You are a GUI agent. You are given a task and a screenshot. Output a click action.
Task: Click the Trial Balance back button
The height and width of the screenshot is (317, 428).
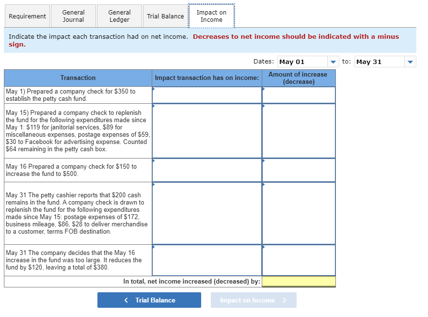(149, 300)
